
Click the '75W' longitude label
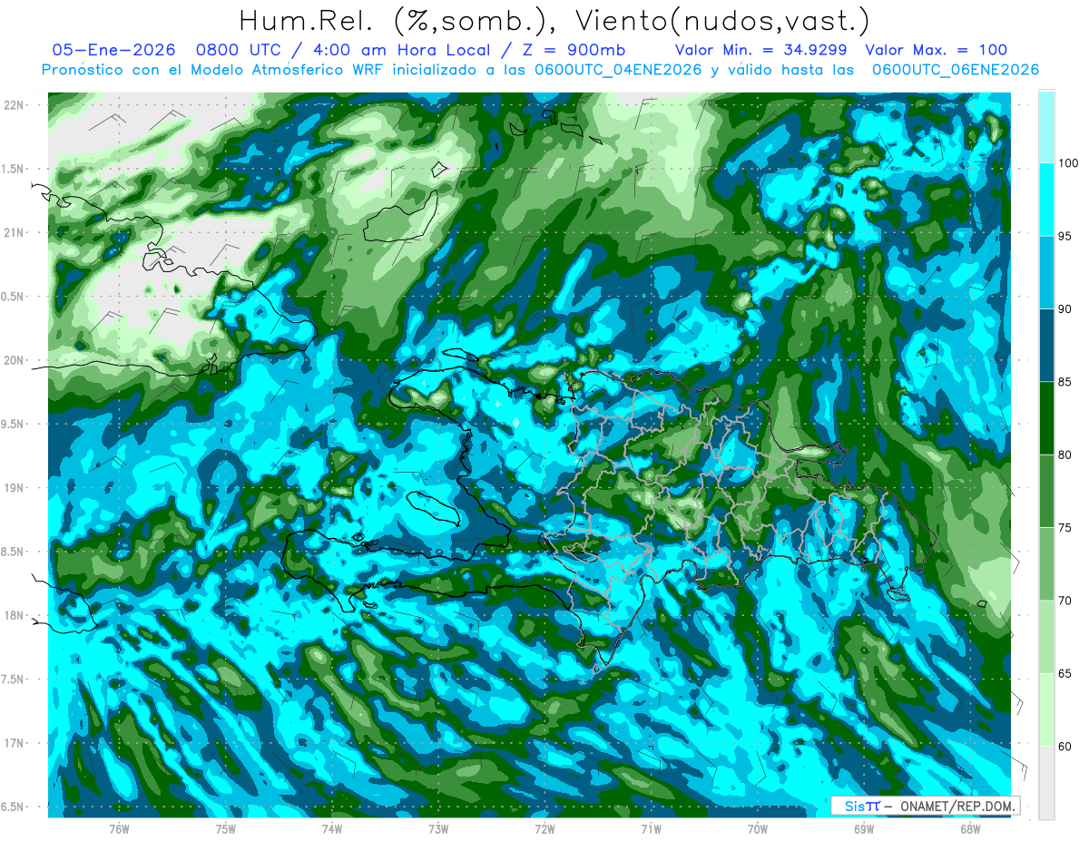click(x=226, y=828)
